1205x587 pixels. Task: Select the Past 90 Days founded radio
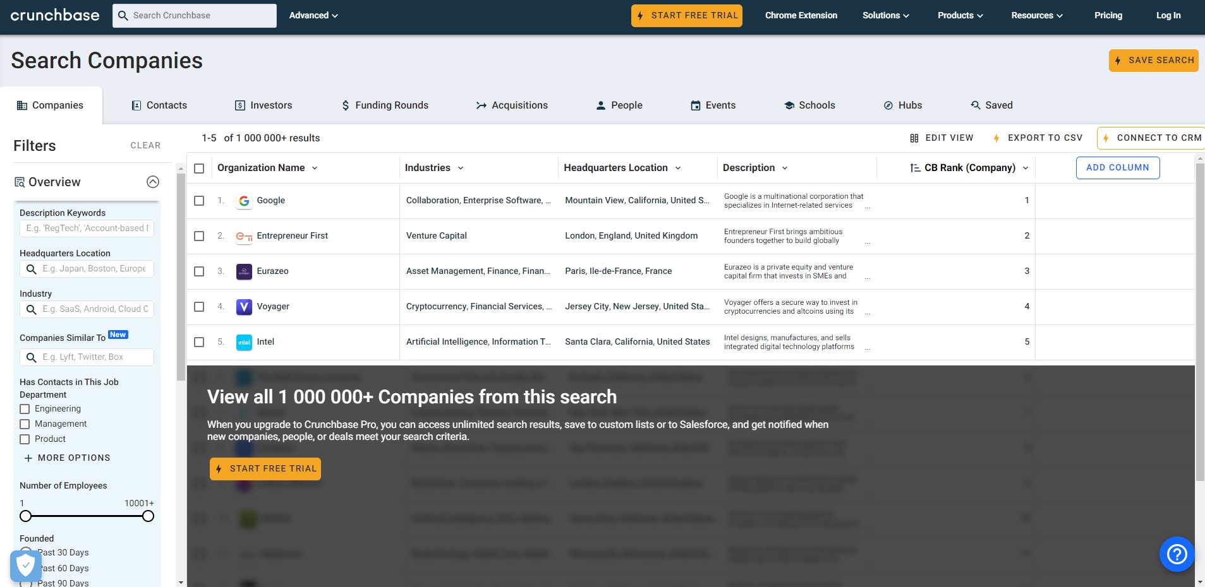25,584
